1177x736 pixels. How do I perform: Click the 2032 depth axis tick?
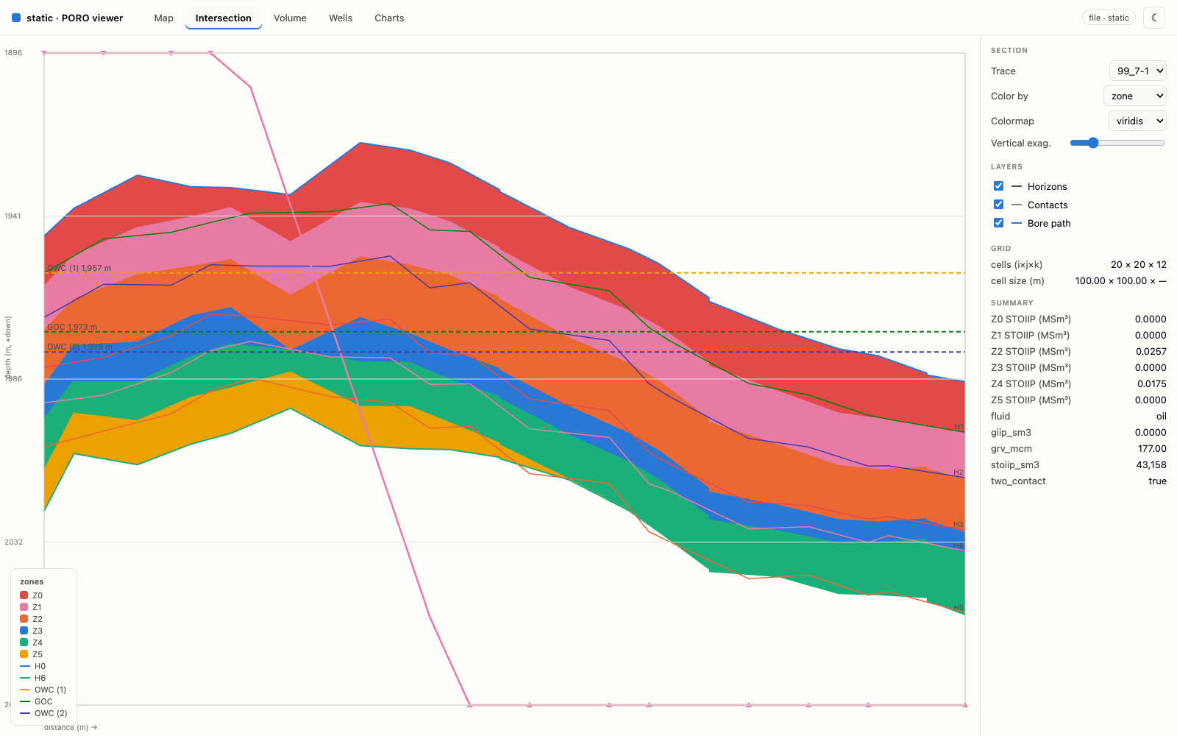pos(13,542)
